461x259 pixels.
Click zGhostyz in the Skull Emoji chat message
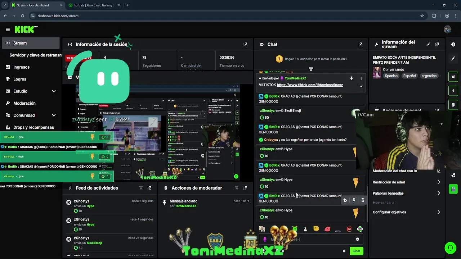point(267,111)
